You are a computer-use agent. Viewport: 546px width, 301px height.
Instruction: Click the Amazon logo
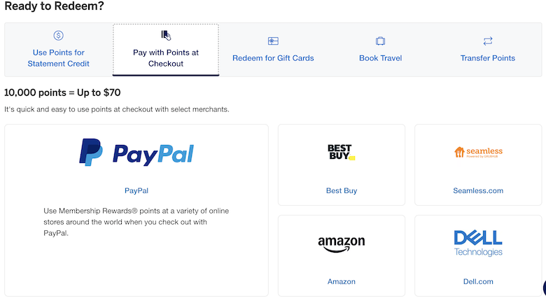tap(342, 244)
